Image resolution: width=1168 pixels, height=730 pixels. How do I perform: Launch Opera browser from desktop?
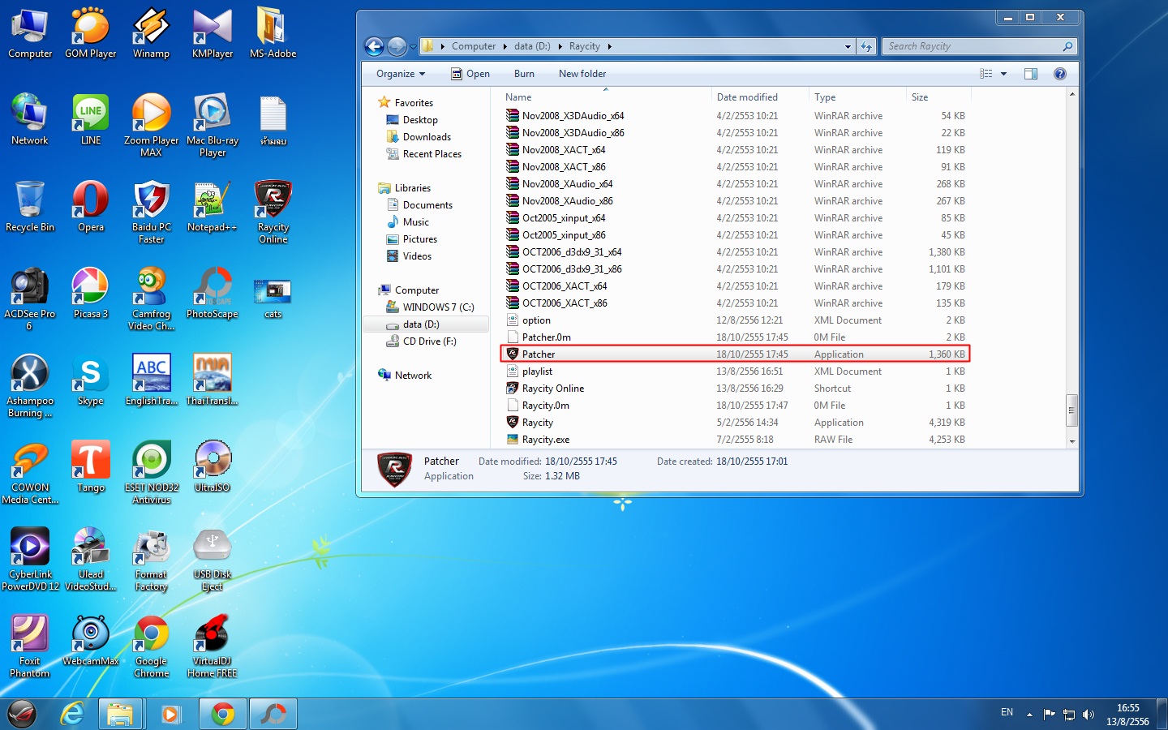90,207
